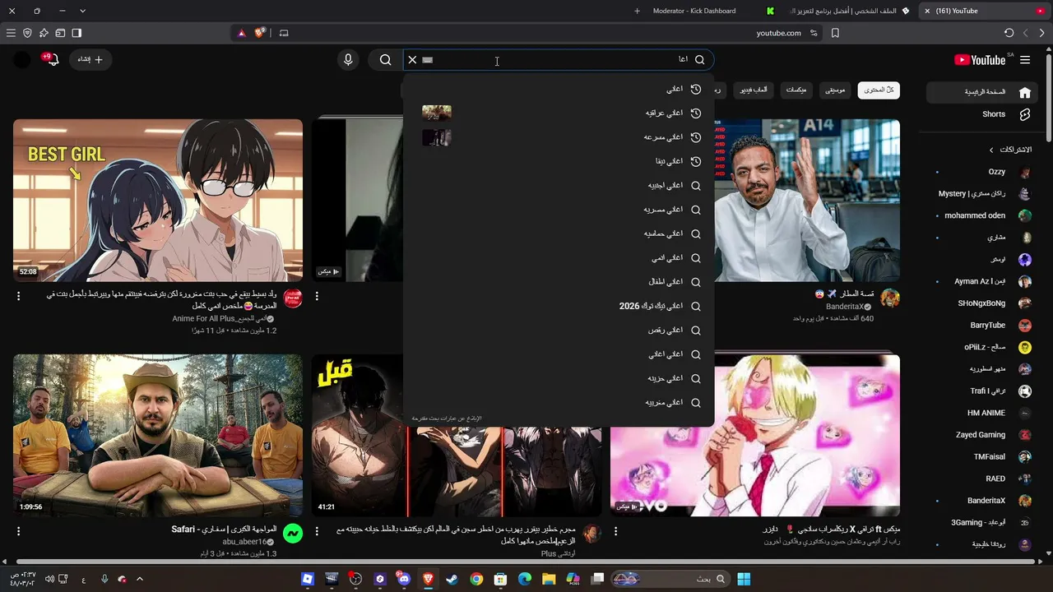Choose the اغاني حزينه suggestion
The height and width of the screenshot is (592, 1053).
pos(559,378)
